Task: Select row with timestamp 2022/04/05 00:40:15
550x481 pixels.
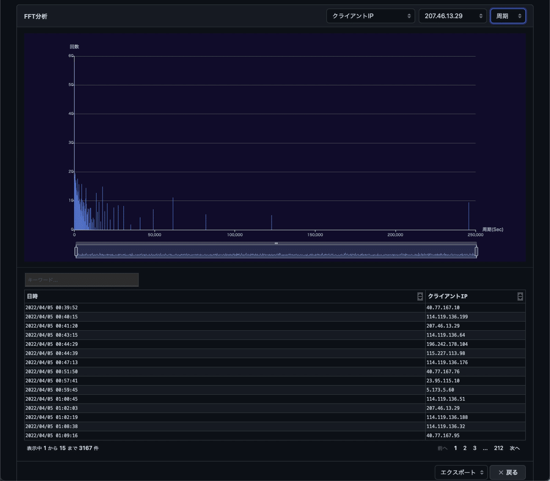Action: (275, 317)
